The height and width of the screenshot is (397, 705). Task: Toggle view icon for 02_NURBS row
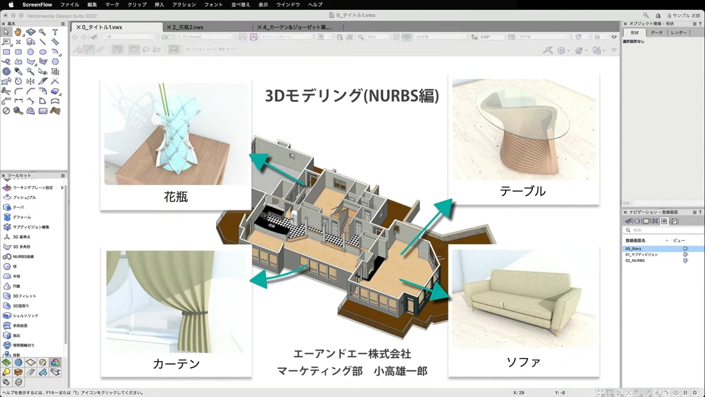click(686, 260)
